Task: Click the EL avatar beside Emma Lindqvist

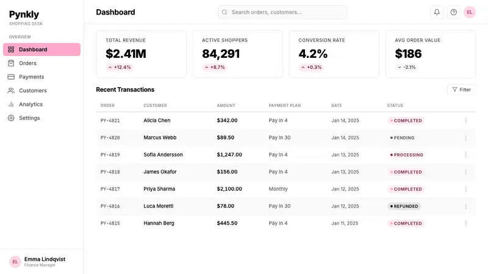Action: click(x=15, y=262)
